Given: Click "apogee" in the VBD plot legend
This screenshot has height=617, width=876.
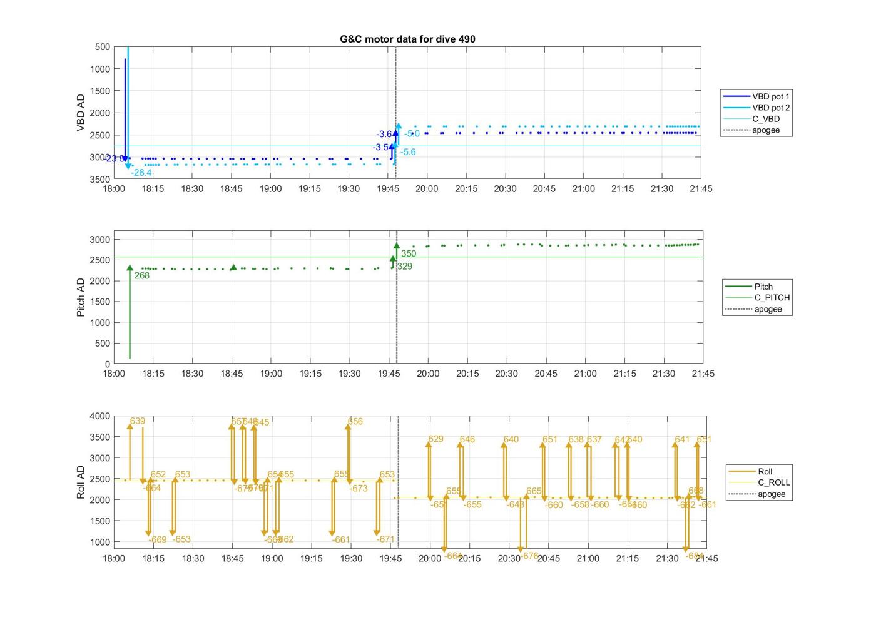Looking at the screenshot, I should click(766, 130).
